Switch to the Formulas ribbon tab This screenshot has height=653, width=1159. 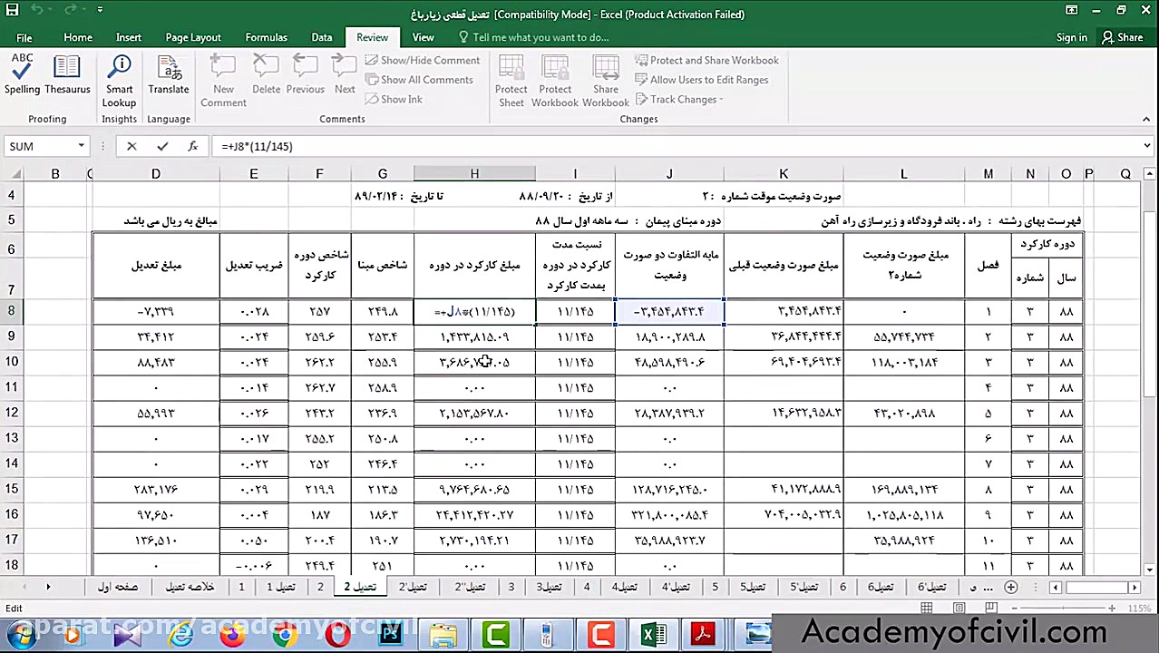coord(266,37)
